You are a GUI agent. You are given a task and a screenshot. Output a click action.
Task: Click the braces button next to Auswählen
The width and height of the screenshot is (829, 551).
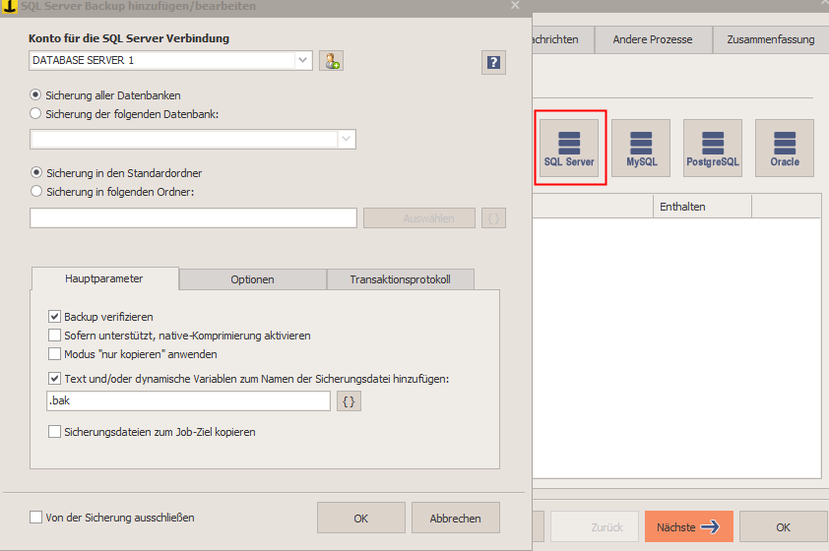[x=493, y=218]
